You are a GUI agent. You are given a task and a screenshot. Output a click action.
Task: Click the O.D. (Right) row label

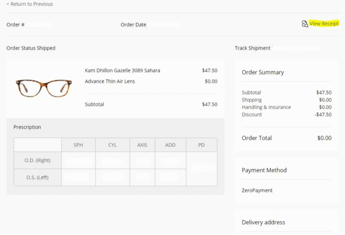point(37,160)
